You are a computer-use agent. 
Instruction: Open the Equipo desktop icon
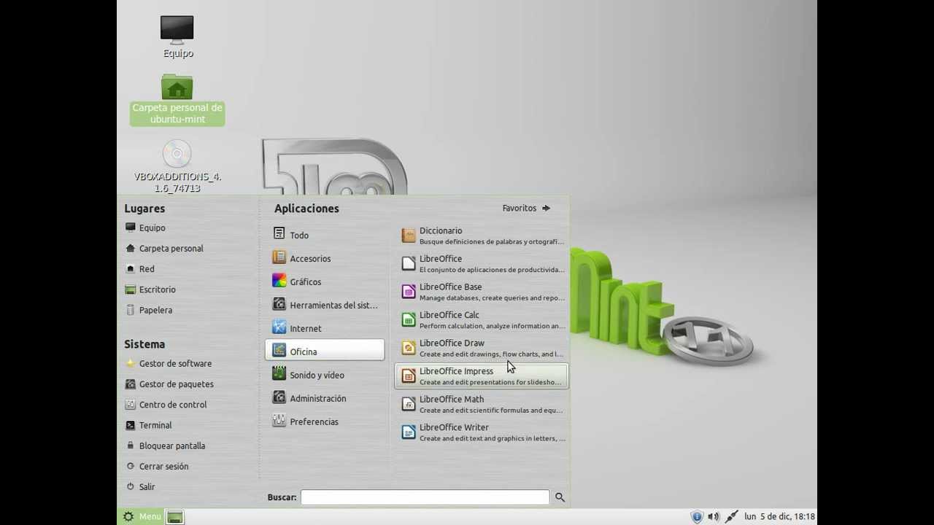[177, 30]
